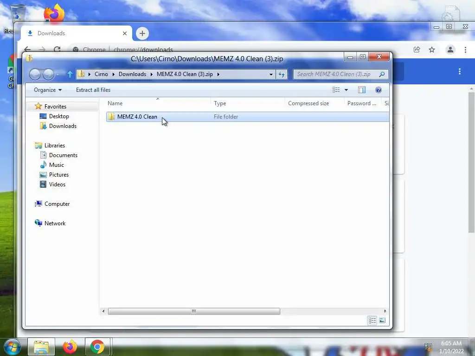Open the Music library
The image size is (475, 356).
[56, 165]
